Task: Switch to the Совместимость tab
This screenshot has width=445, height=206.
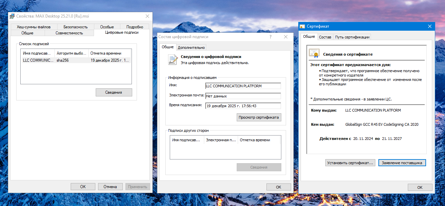Action: pyautogui.click(x=69, y=33)
